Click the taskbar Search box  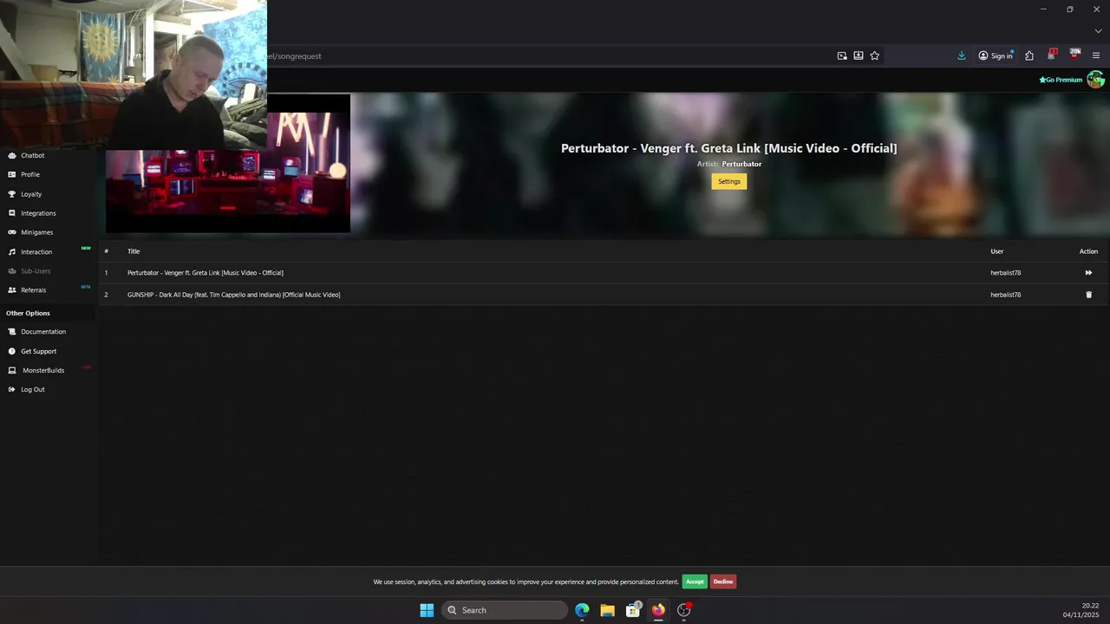505,610
